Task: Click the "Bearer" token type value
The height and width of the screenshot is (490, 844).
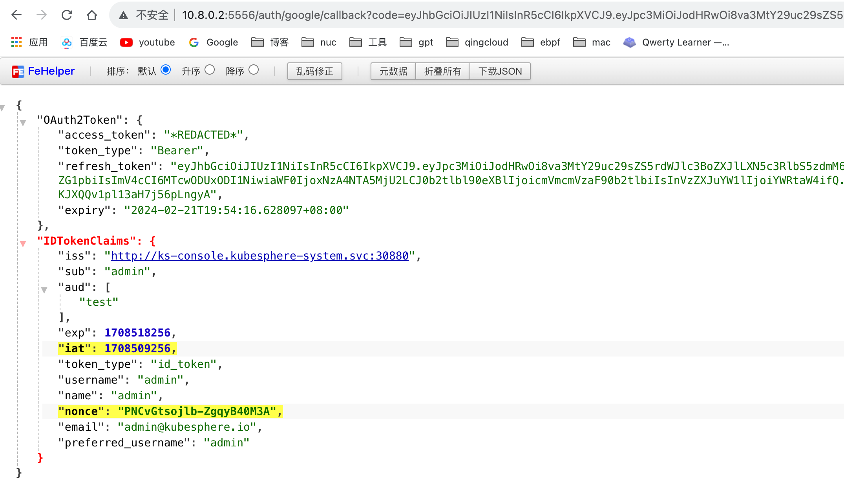Action: 177,151
